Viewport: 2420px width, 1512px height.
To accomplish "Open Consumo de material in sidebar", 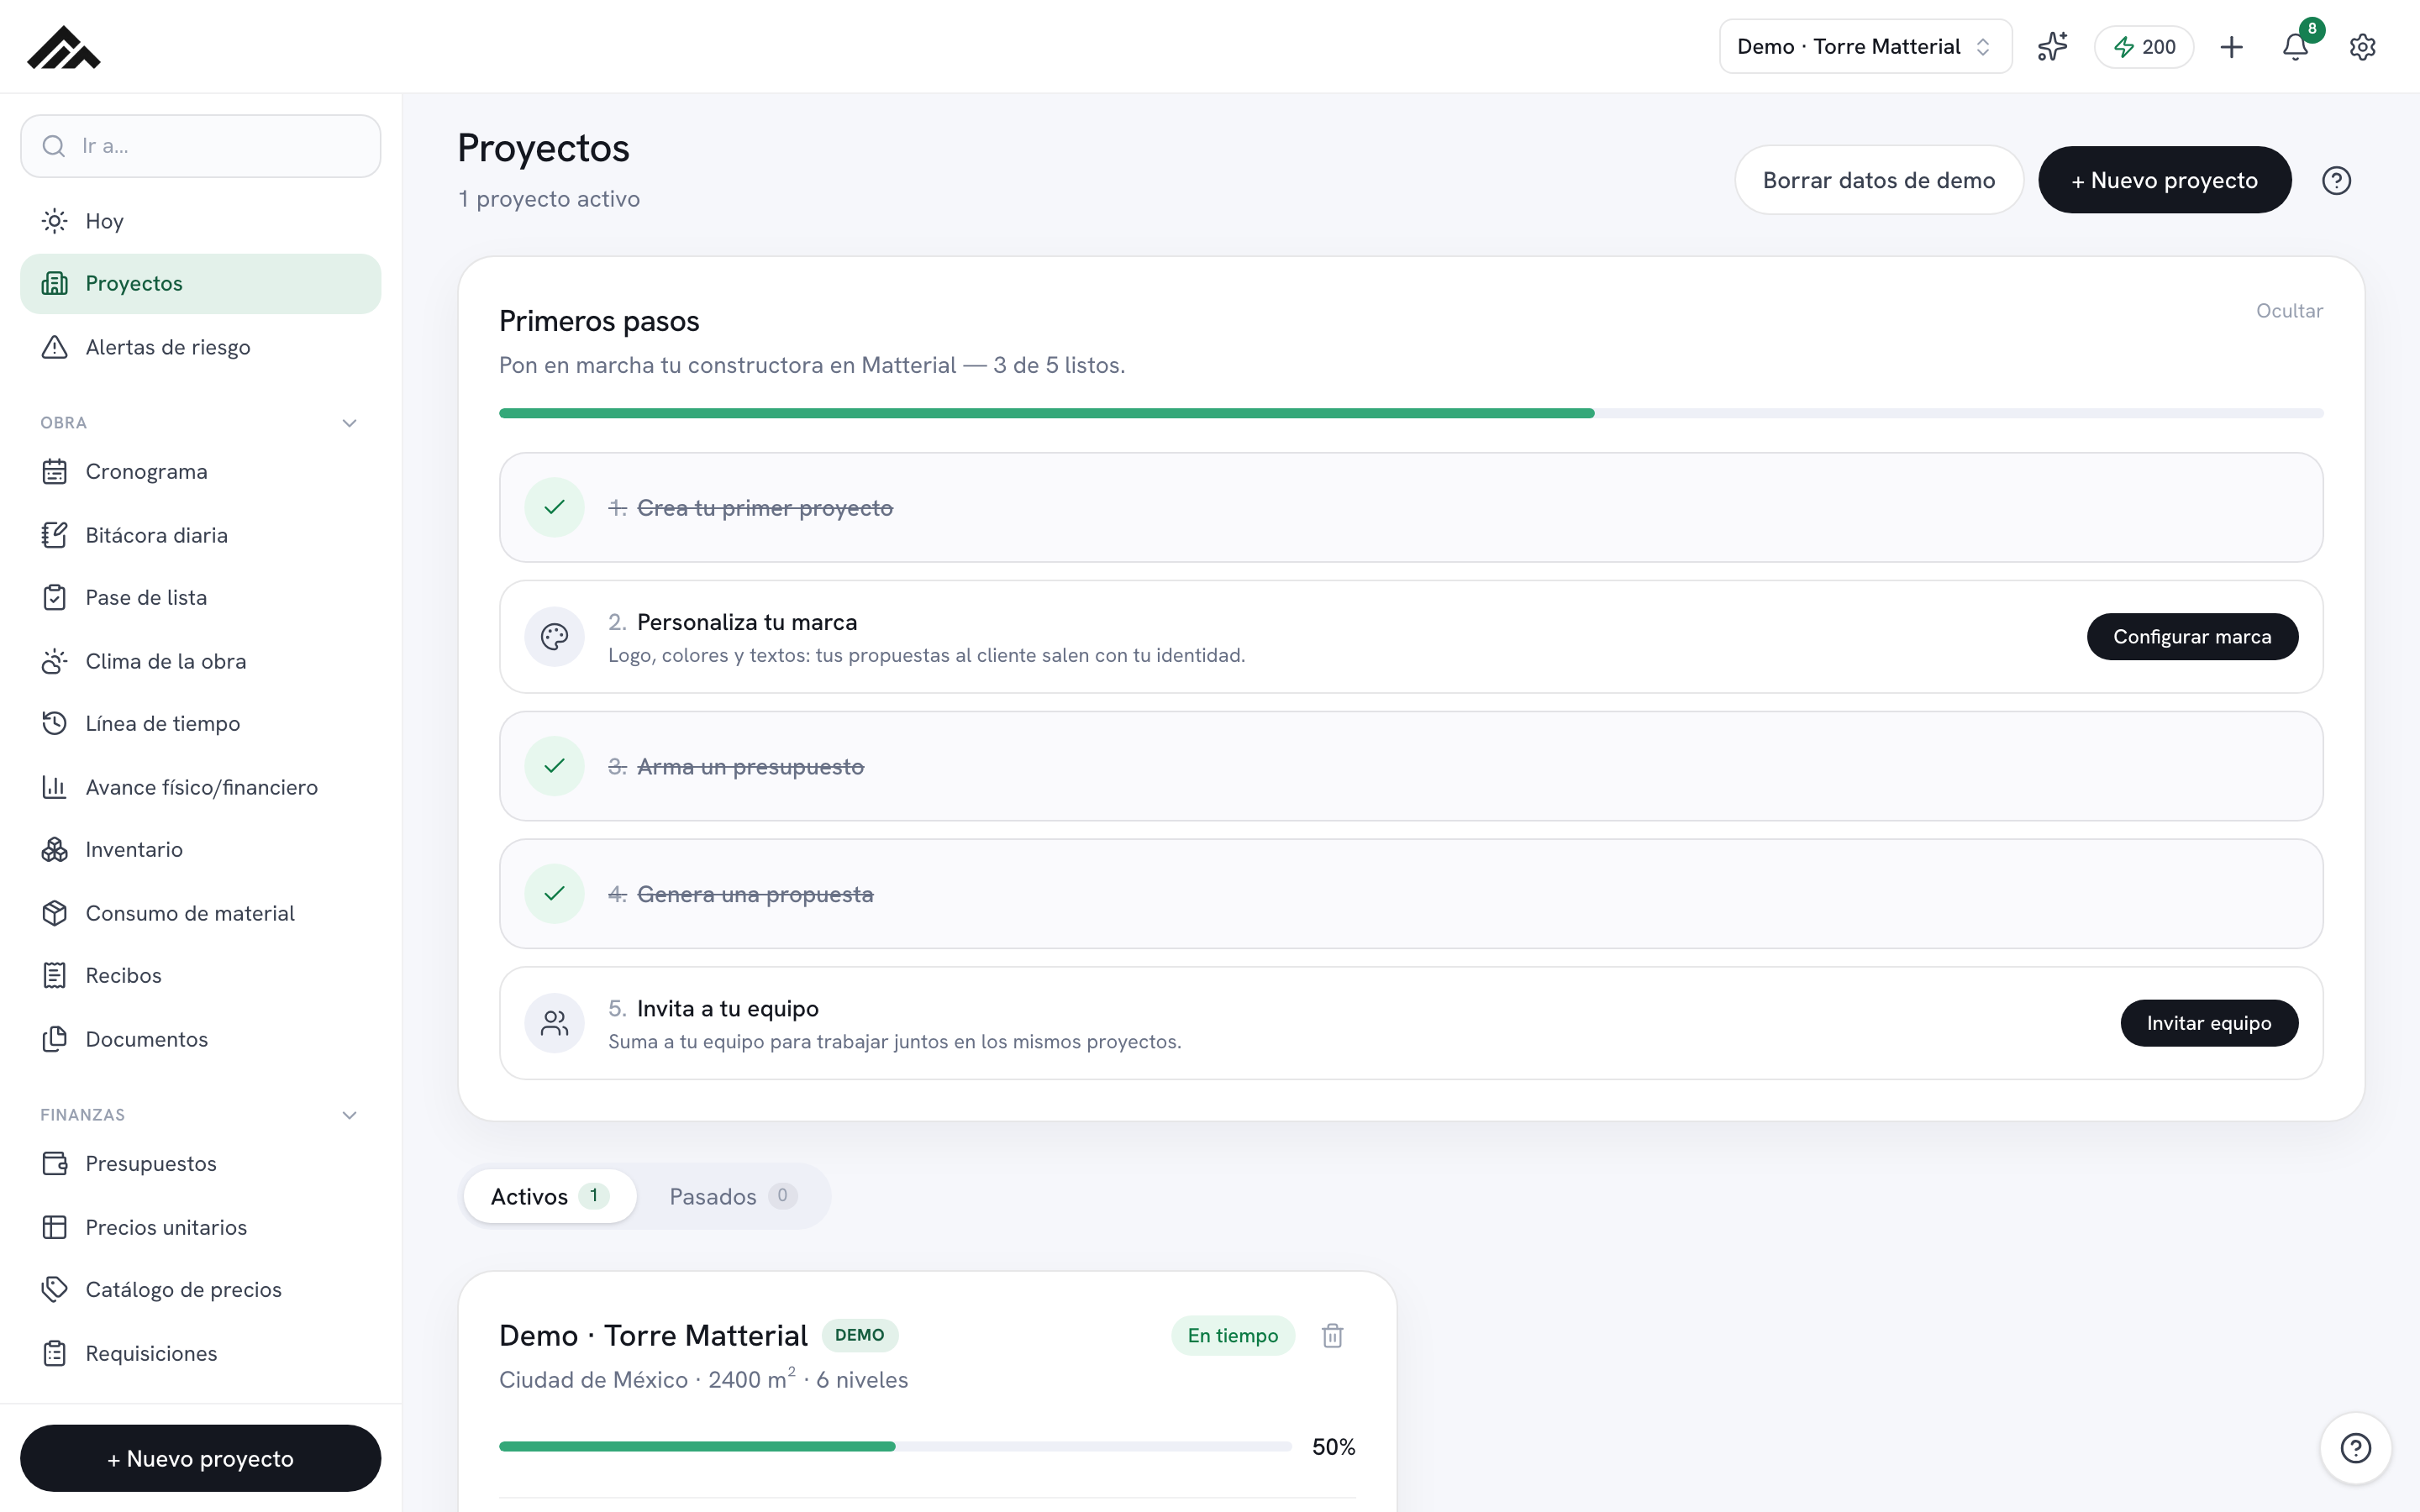I will tap(201, 913).
